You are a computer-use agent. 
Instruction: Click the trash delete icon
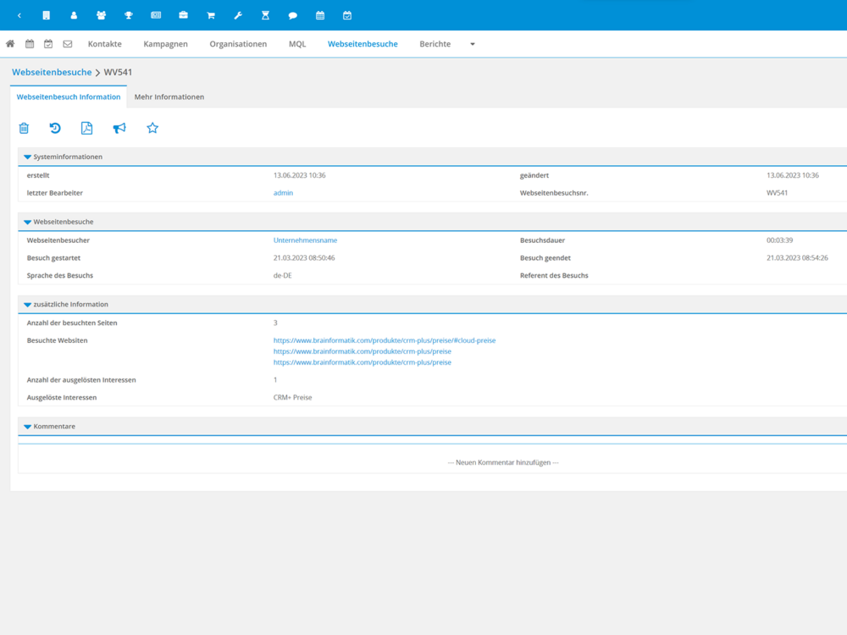coord(24,128)
